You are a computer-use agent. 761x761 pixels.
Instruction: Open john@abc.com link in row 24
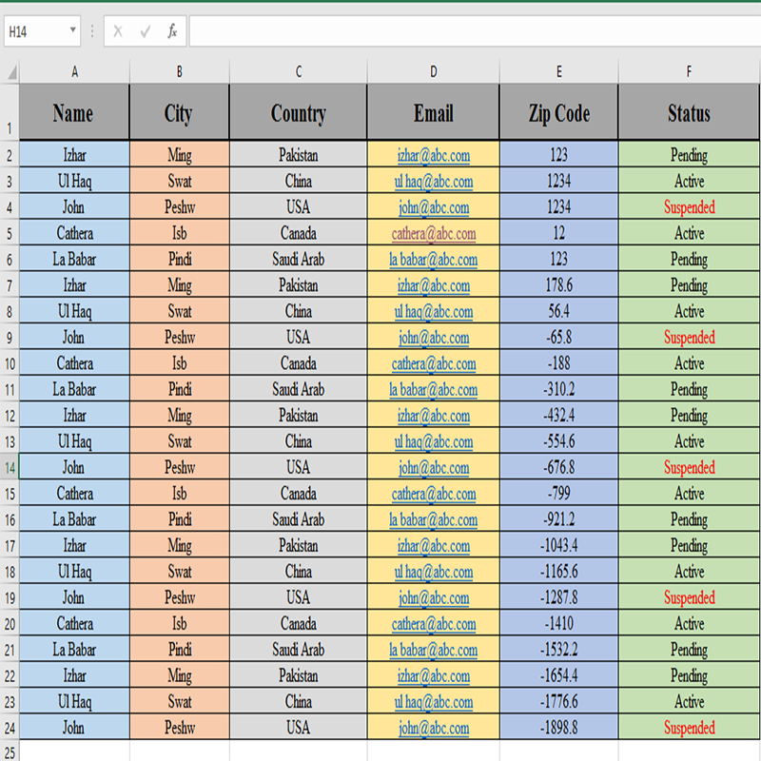434,729
